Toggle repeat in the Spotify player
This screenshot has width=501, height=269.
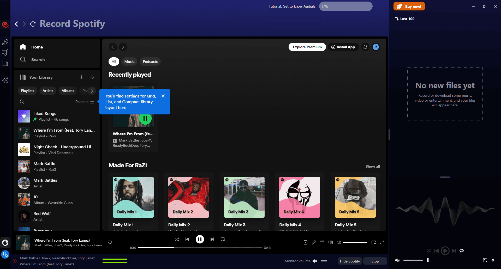(223, 239)
